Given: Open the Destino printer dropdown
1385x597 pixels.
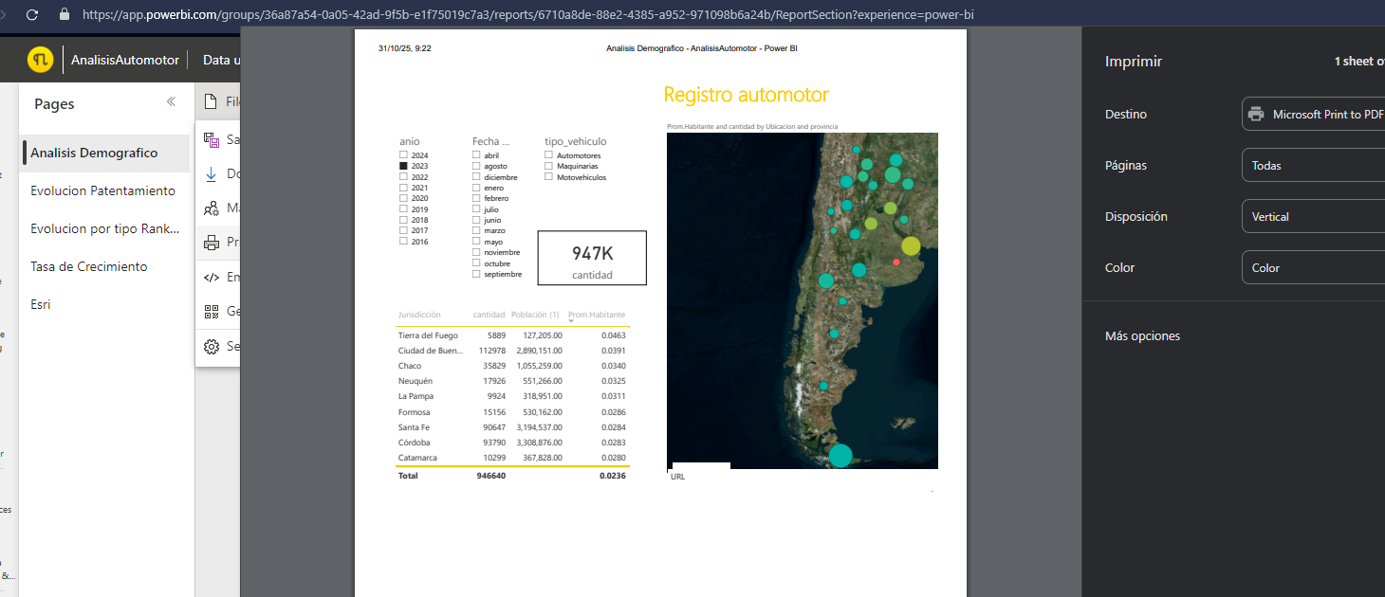Looking at the screenshot, I should [x=1313, y=114].
